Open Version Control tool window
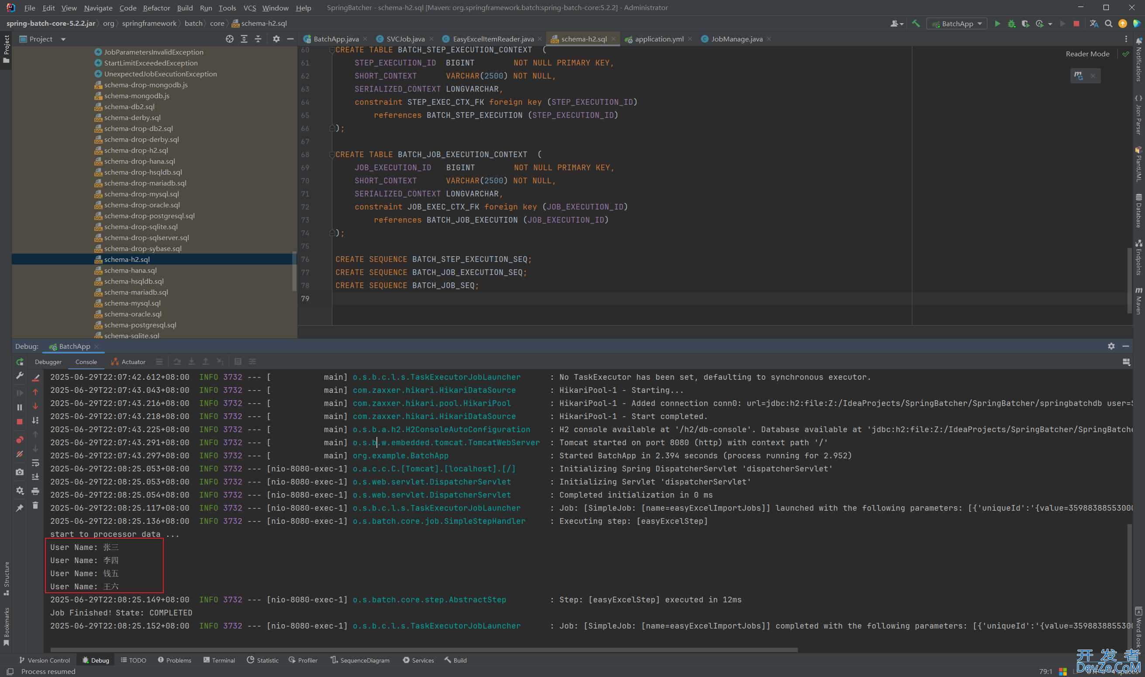1145x677 pixels. (45, 660)
